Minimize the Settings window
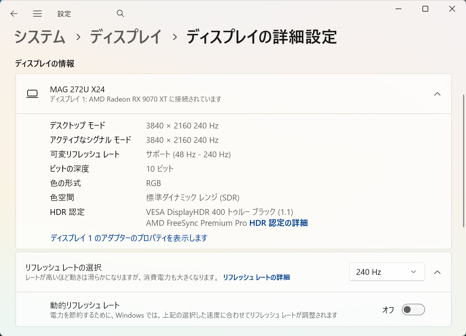 click(398, 9)
